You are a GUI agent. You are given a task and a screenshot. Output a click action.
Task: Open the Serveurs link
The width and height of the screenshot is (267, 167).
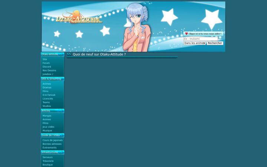pos(47,157)
